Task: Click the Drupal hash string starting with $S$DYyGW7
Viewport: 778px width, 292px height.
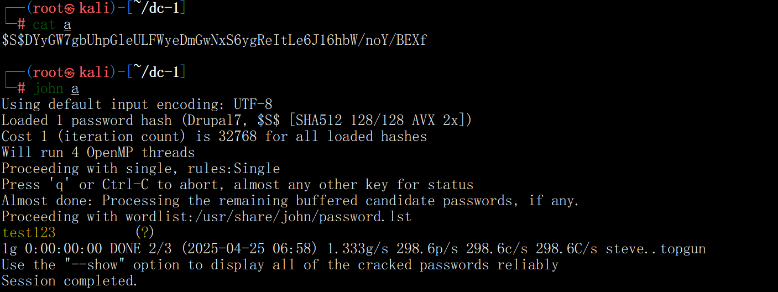Action: [x=215, y=40]
